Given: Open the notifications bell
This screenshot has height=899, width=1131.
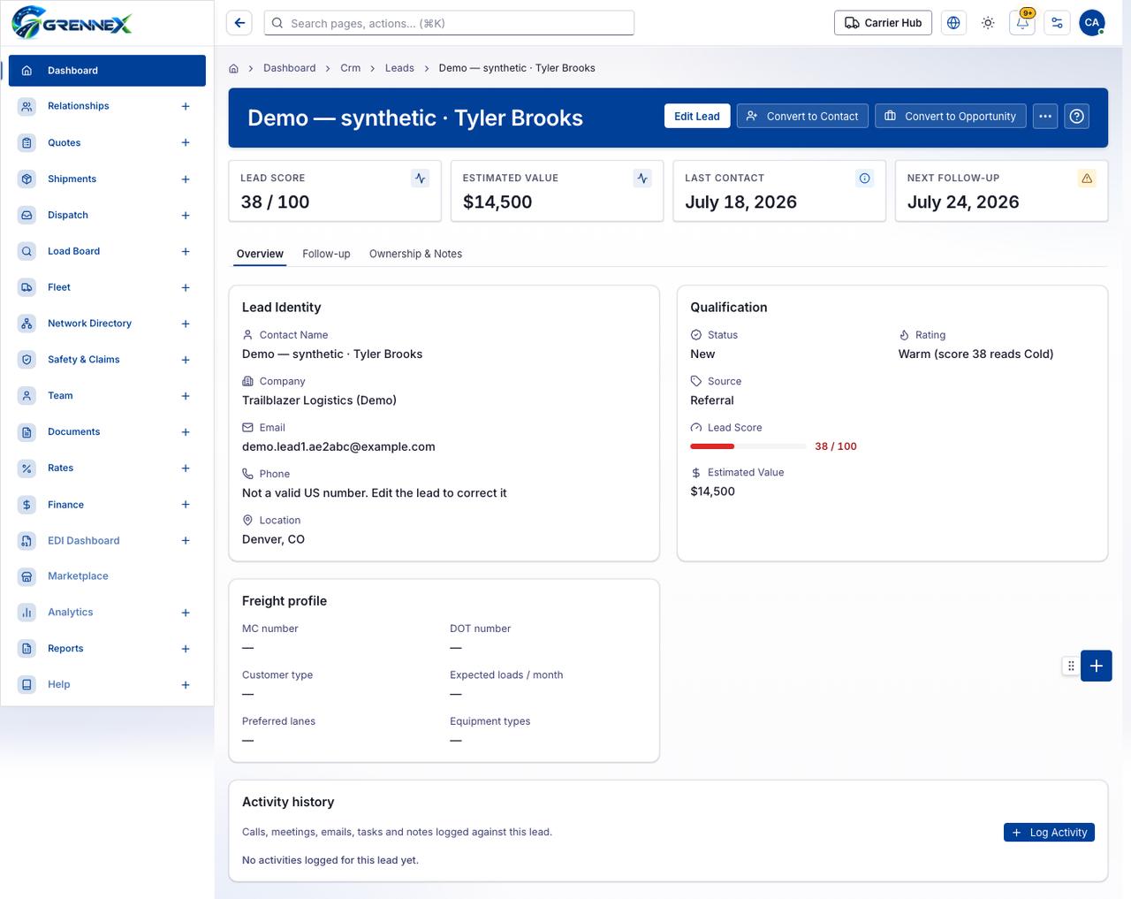Looking at the screenshot, I should (x=1022, y=23).
